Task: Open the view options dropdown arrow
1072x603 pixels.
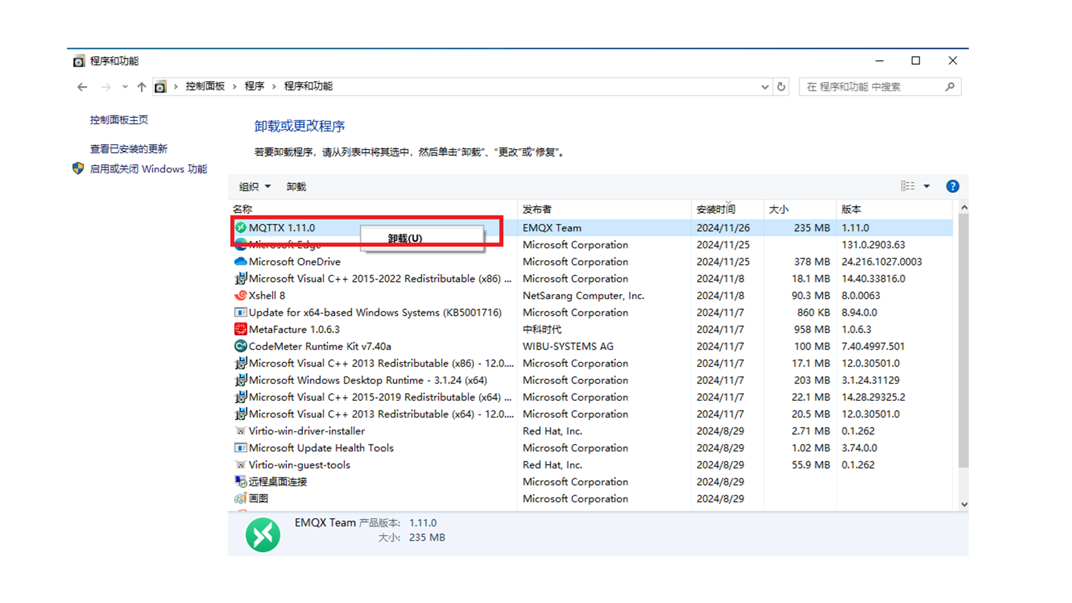Action: (926, 186)
